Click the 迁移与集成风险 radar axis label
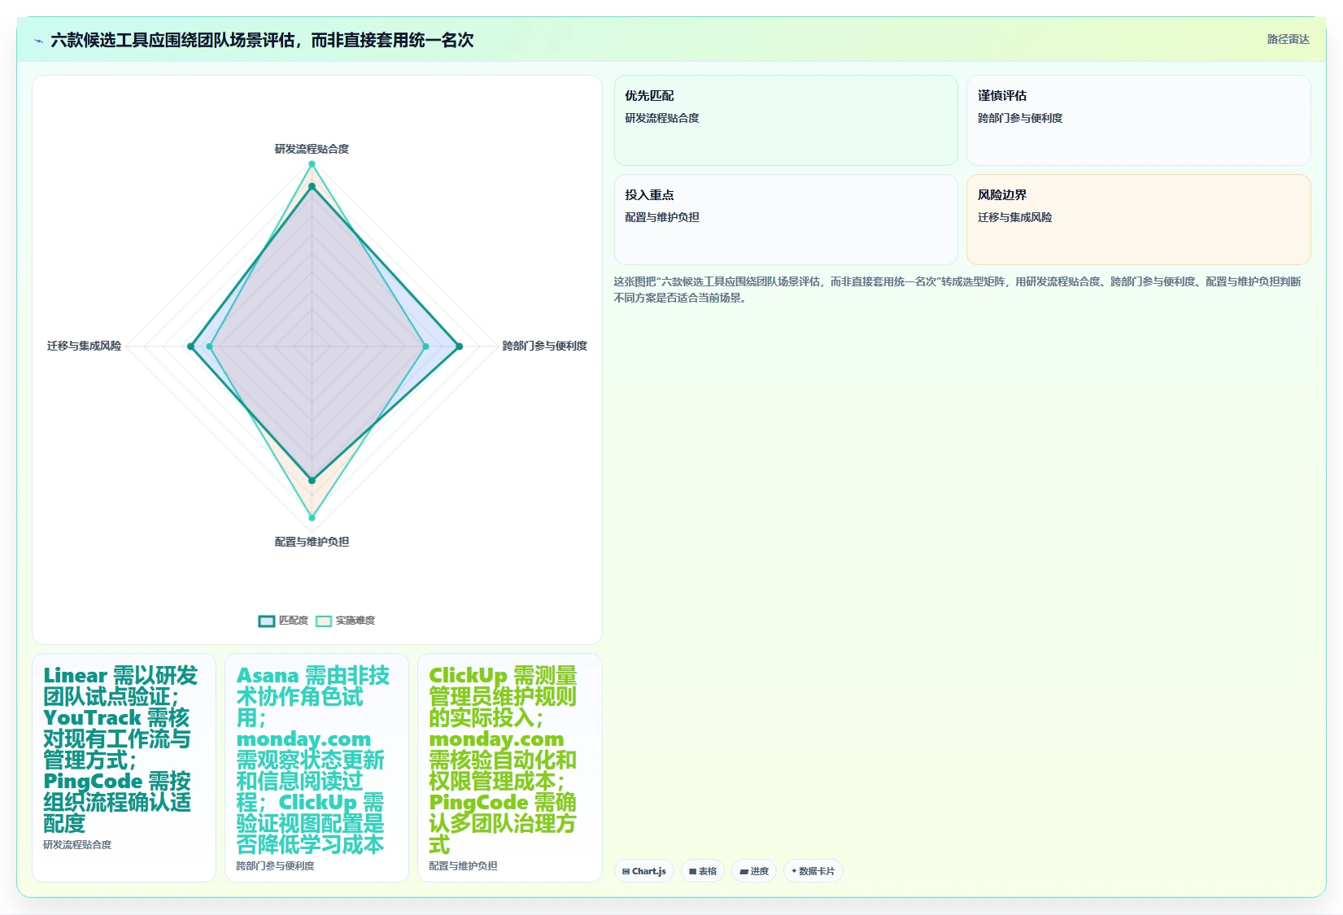 pyautogui.click(x=84, y=346)
